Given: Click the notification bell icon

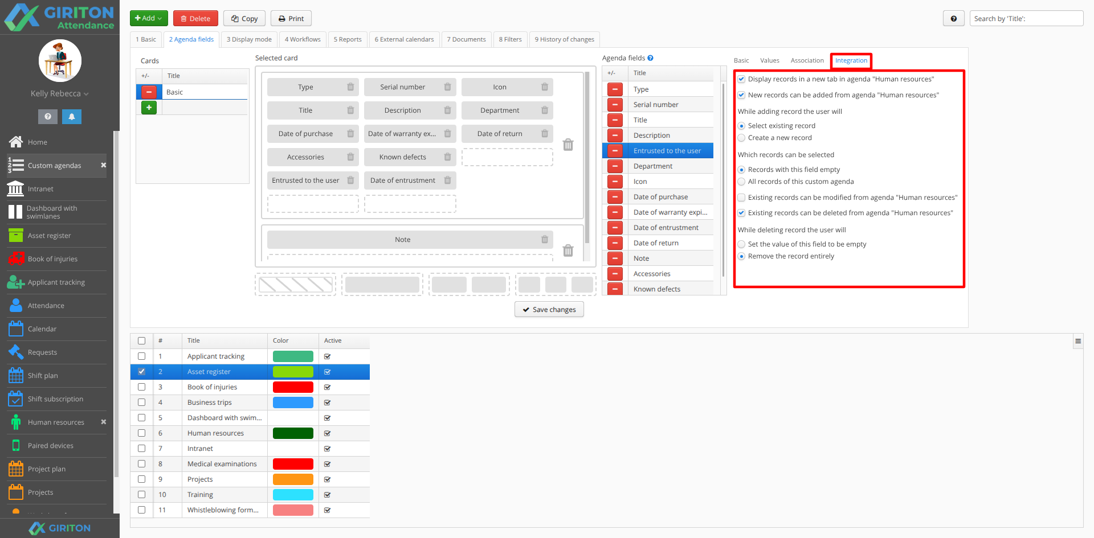Looking at the screenshot, I should (x=72, y=116).
